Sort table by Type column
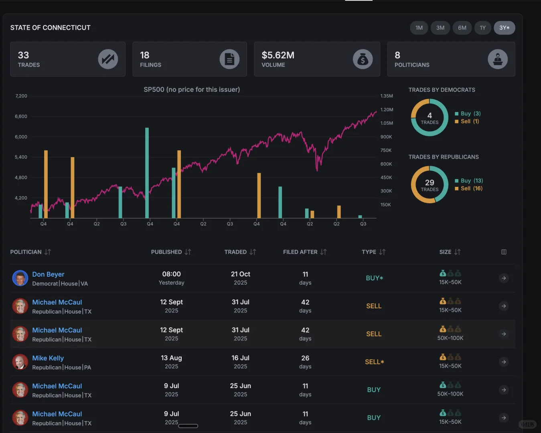Image resolution: width=541 pixels, height=433 pixels. 374,252
